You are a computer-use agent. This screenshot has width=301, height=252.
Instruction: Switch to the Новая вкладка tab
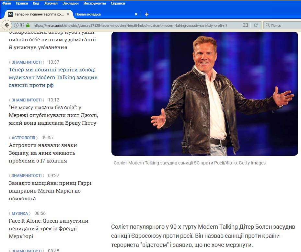tap(107, 14)
